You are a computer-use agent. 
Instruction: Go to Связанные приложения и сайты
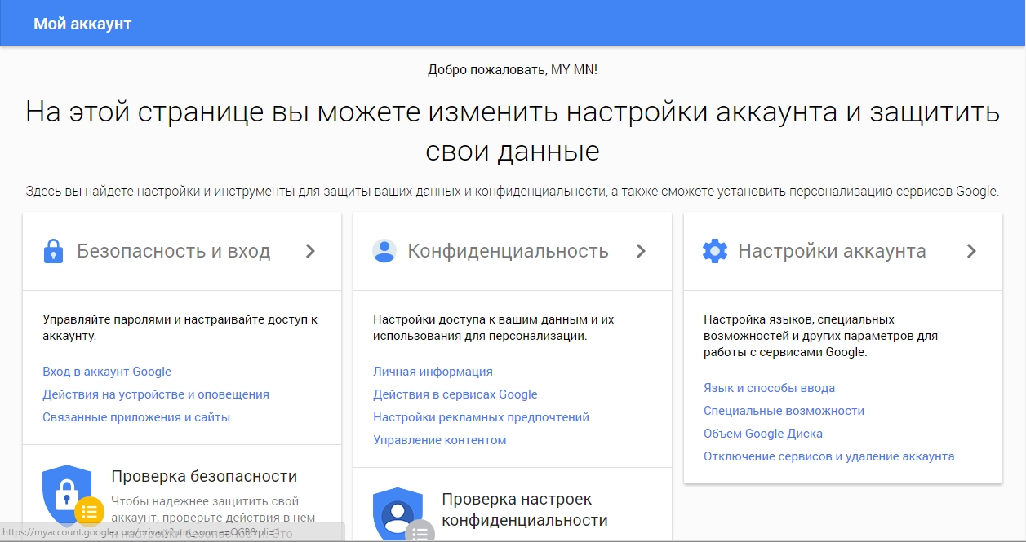[x=136, y=417]
